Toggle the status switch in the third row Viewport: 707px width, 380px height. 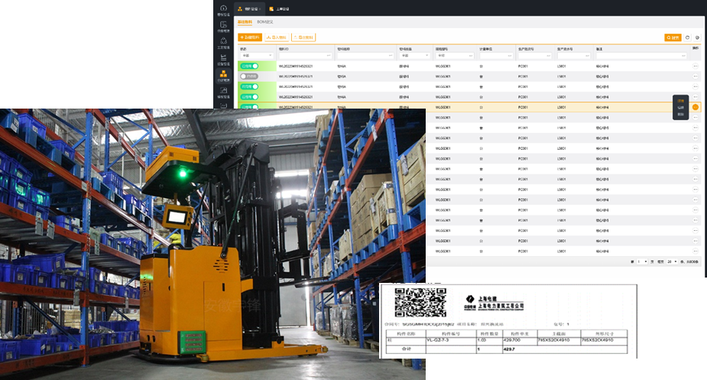249,87
